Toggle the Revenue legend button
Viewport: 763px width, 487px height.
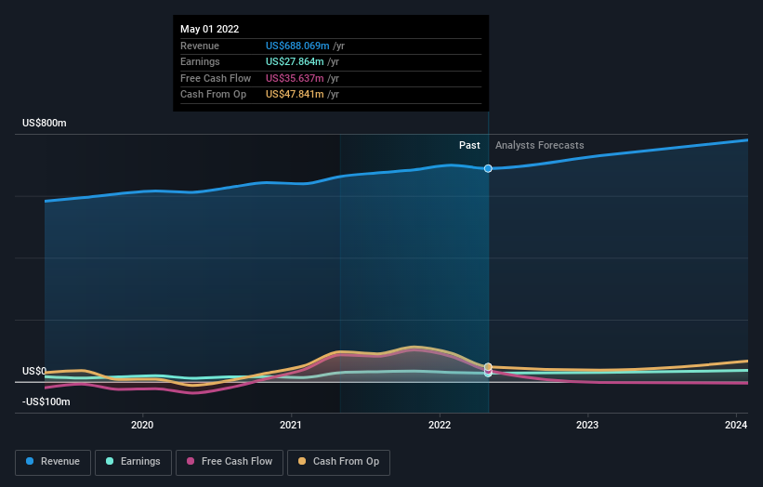click(x=53, y=462)
